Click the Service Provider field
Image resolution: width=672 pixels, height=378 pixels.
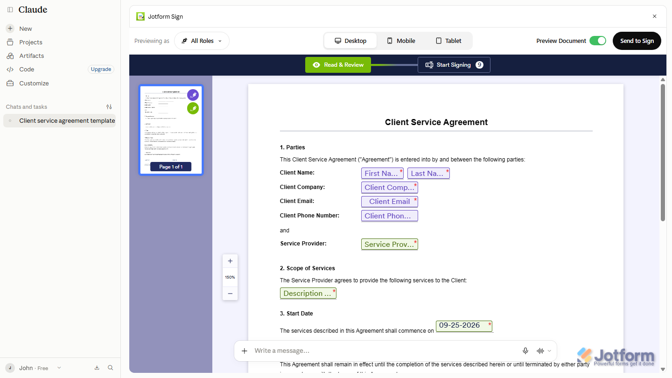pyautogui.click(x=389, y=244)
